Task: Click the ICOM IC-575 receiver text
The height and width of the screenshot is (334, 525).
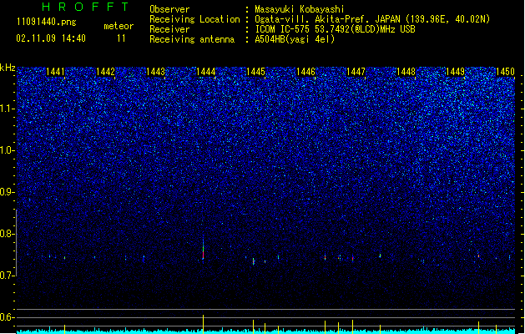Action: tap(335, 29)
